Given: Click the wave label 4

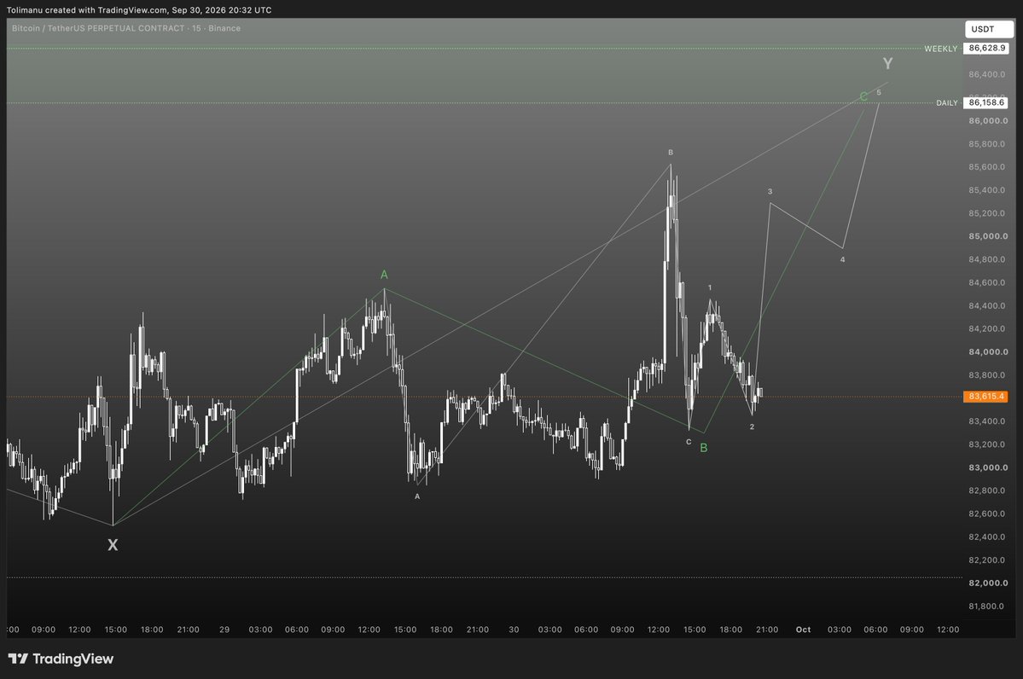Looking at the screenshot, I should pos(842,259).
